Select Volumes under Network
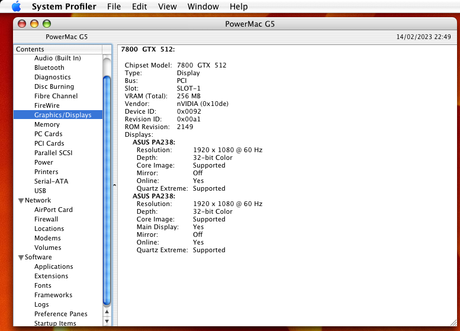460x331 pixels. click(x=48, y=248)
